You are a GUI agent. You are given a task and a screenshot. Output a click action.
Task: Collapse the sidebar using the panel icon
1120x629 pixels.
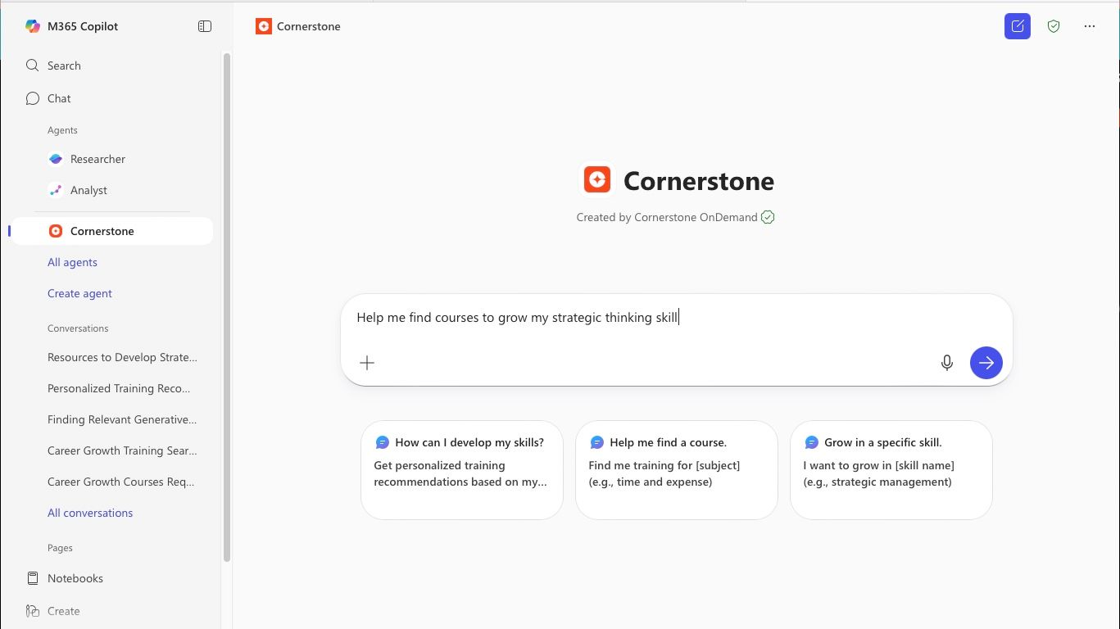204,25
